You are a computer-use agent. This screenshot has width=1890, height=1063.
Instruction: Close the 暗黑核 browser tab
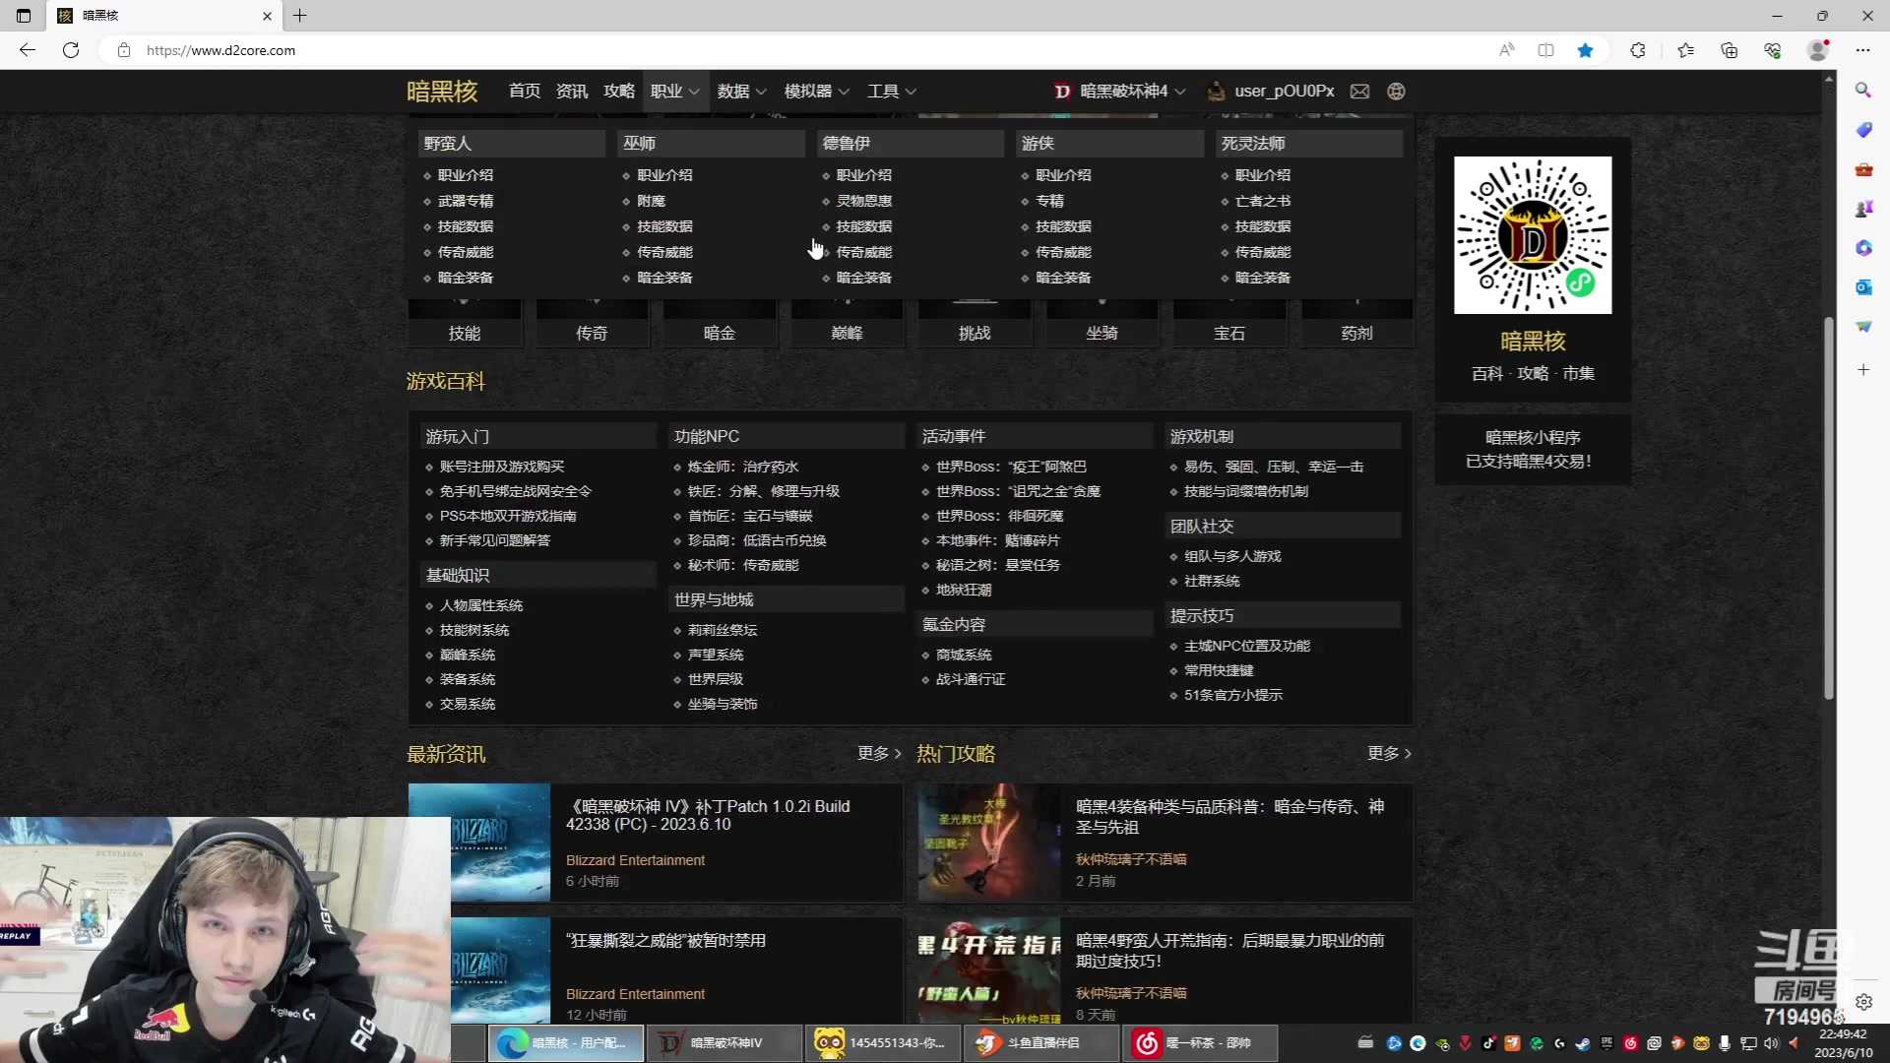[x=267, y=16]
